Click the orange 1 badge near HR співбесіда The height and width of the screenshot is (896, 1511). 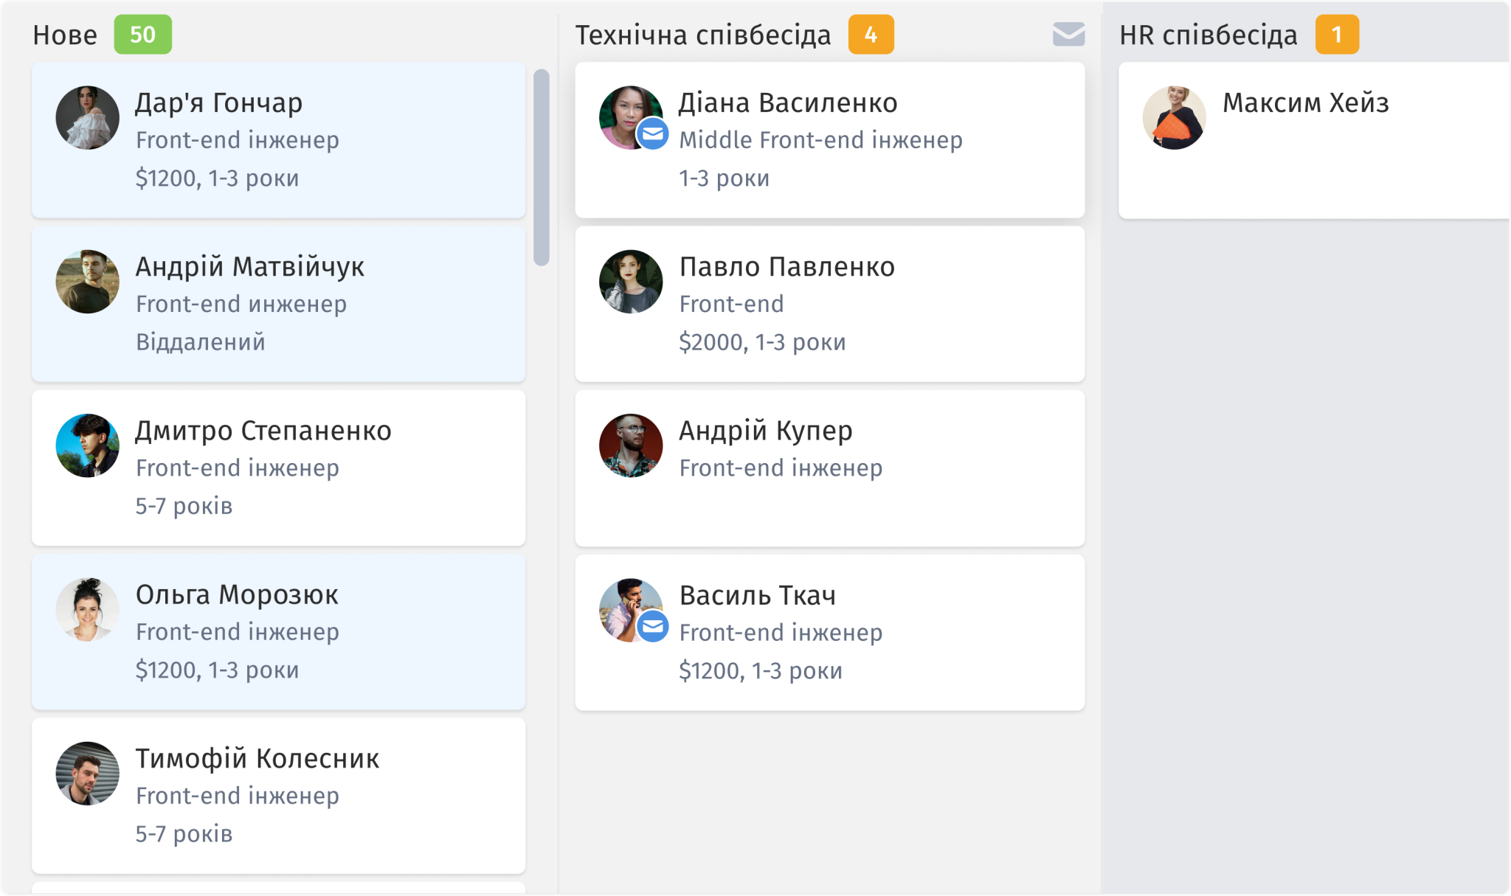1336,35
